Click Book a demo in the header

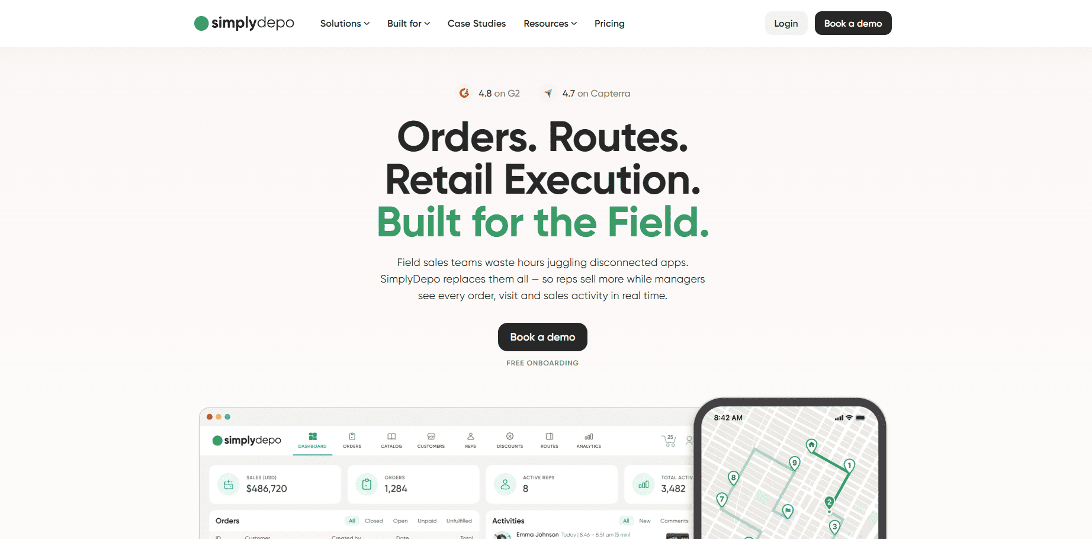[x=853, y=23]
